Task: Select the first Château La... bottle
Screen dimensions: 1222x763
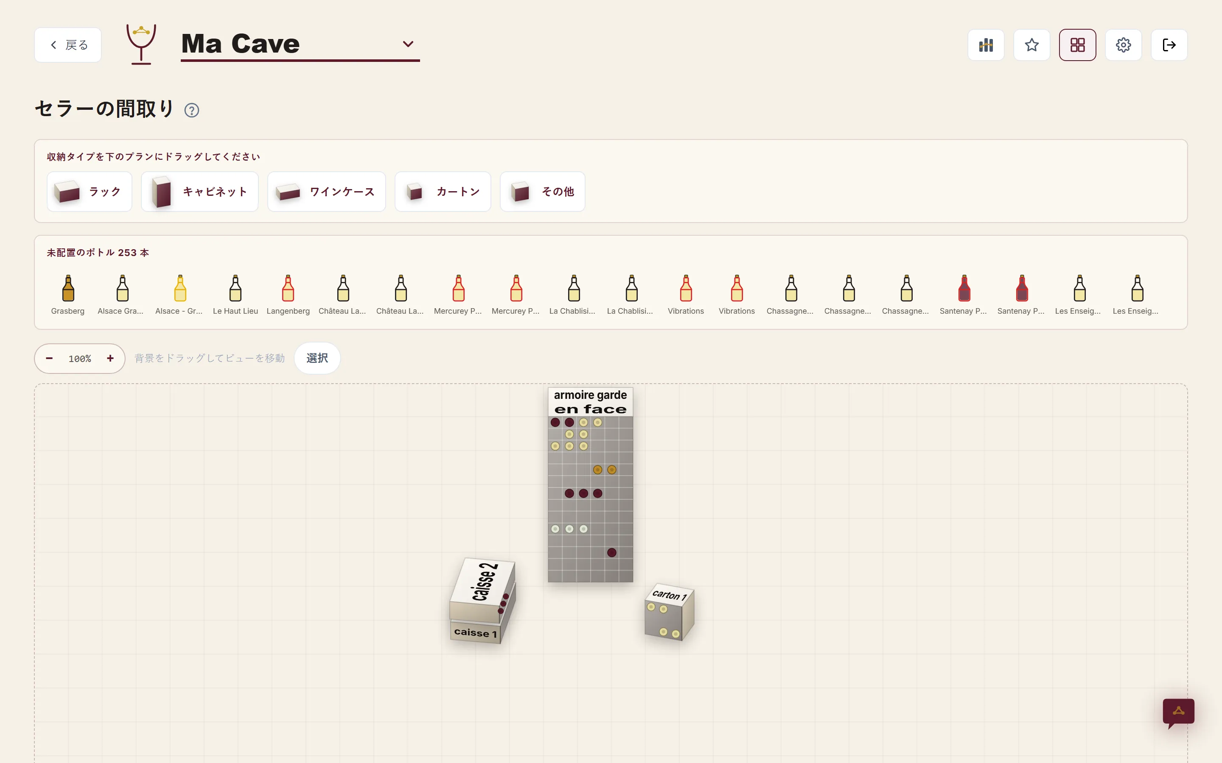Action: click(342, 295)
